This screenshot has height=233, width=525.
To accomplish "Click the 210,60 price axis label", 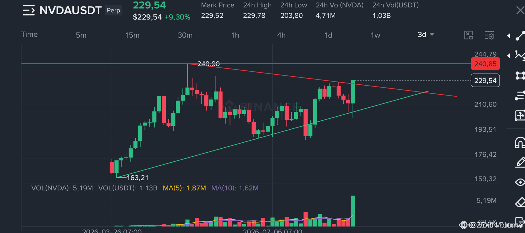I will click(x=485, y=105).
